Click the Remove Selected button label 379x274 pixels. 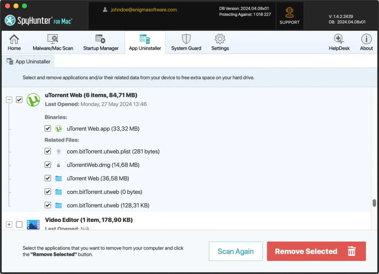[x=306, y=251]
